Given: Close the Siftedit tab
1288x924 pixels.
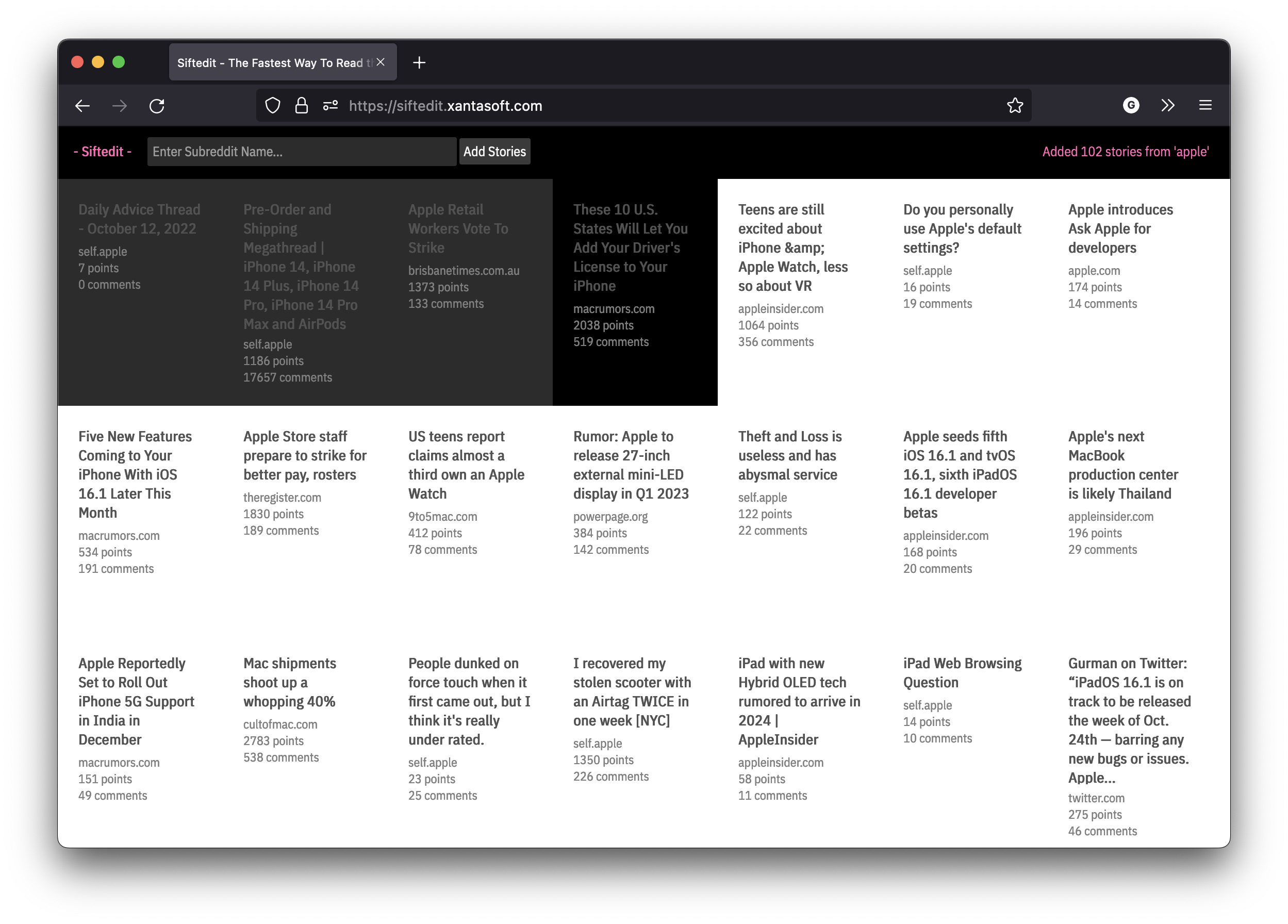Looking at the screenshot, I should pyautogui.click(x=381, y=62).
